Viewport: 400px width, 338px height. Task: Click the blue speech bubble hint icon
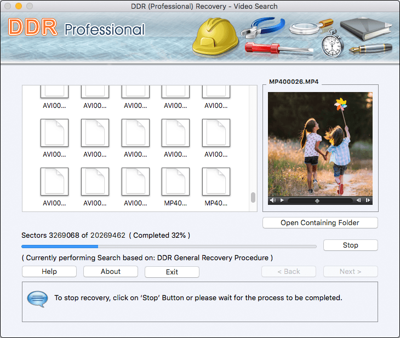[x=37, y=299]
